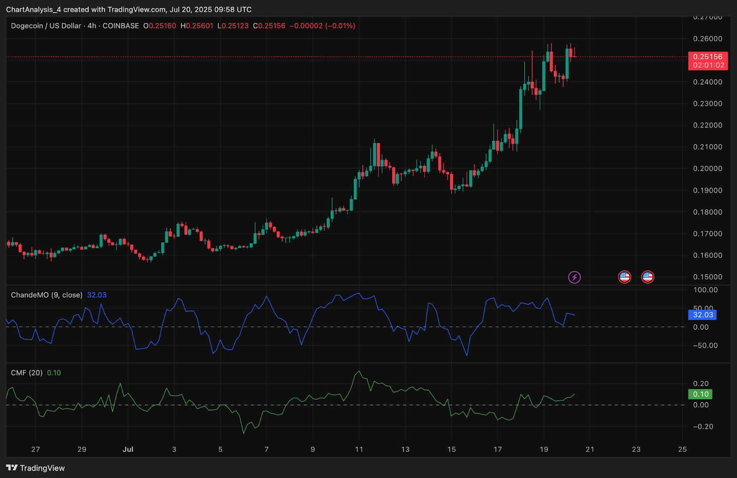737x478 pixels.
Task: Click the green CMF 0.10 value badge
Action: pyautogui.click(x=700, y=394)
